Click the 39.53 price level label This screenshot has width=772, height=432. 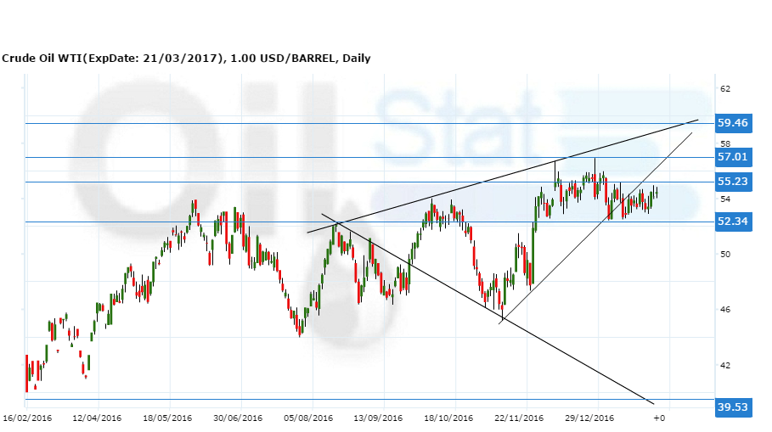tap(732, 407)
